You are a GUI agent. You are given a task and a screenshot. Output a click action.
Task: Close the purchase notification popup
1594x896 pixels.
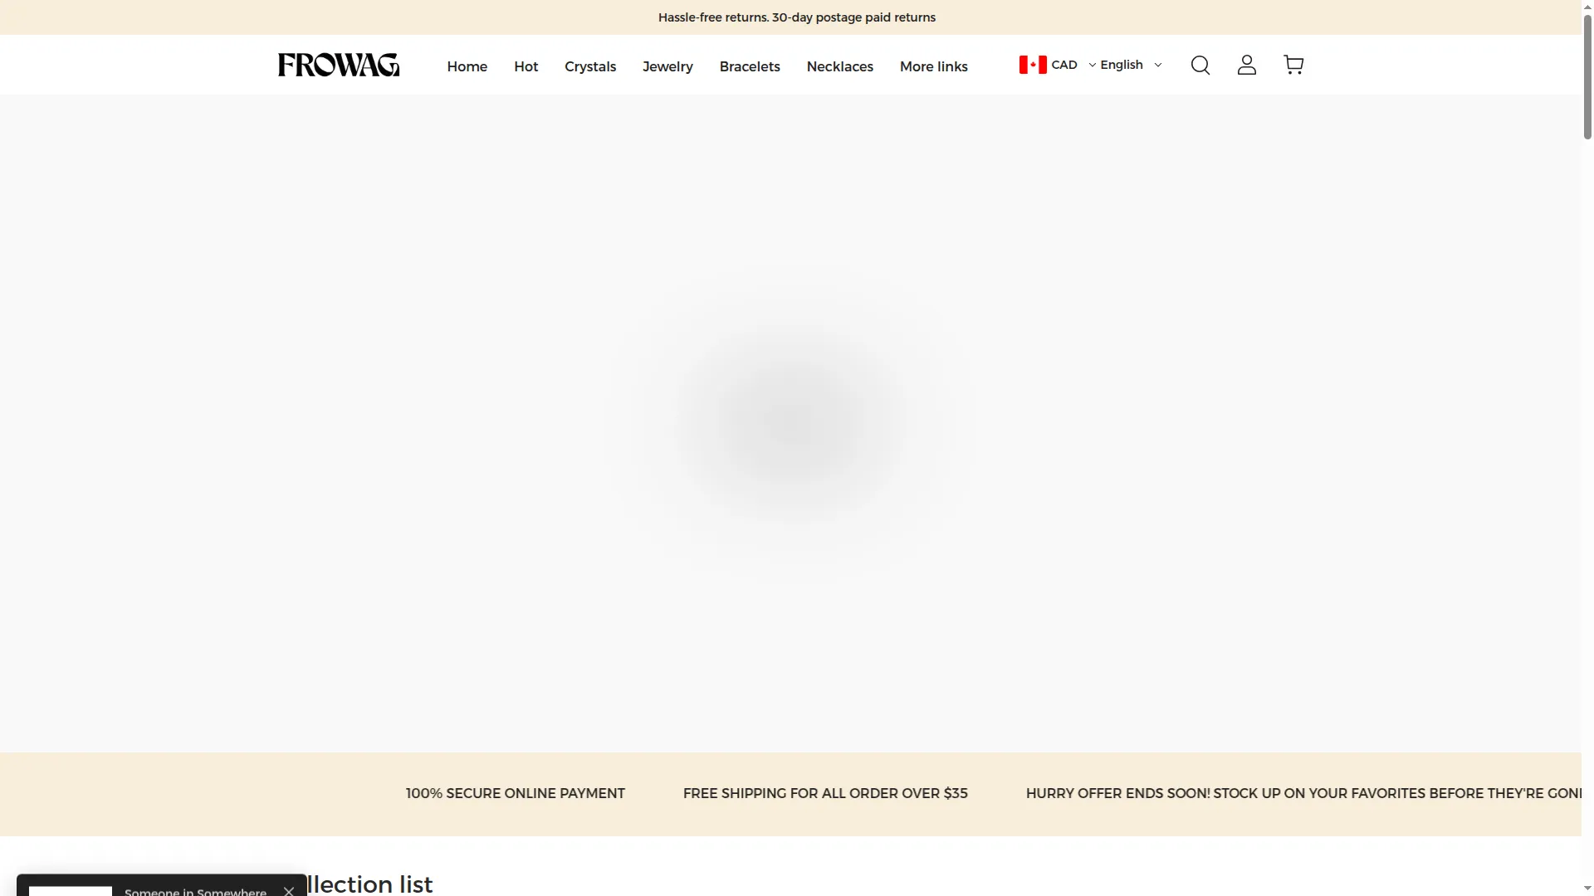point(288,891)
